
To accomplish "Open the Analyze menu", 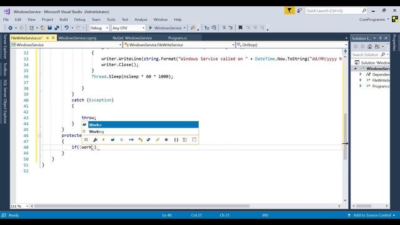I will coord(141,19).
